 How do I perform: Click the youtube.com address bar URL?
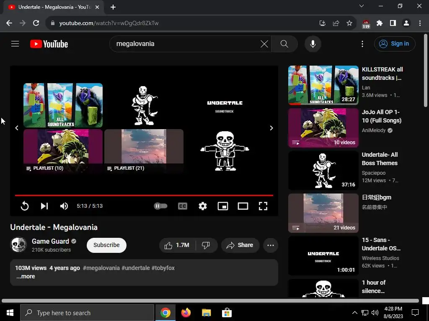pos(109,23)
